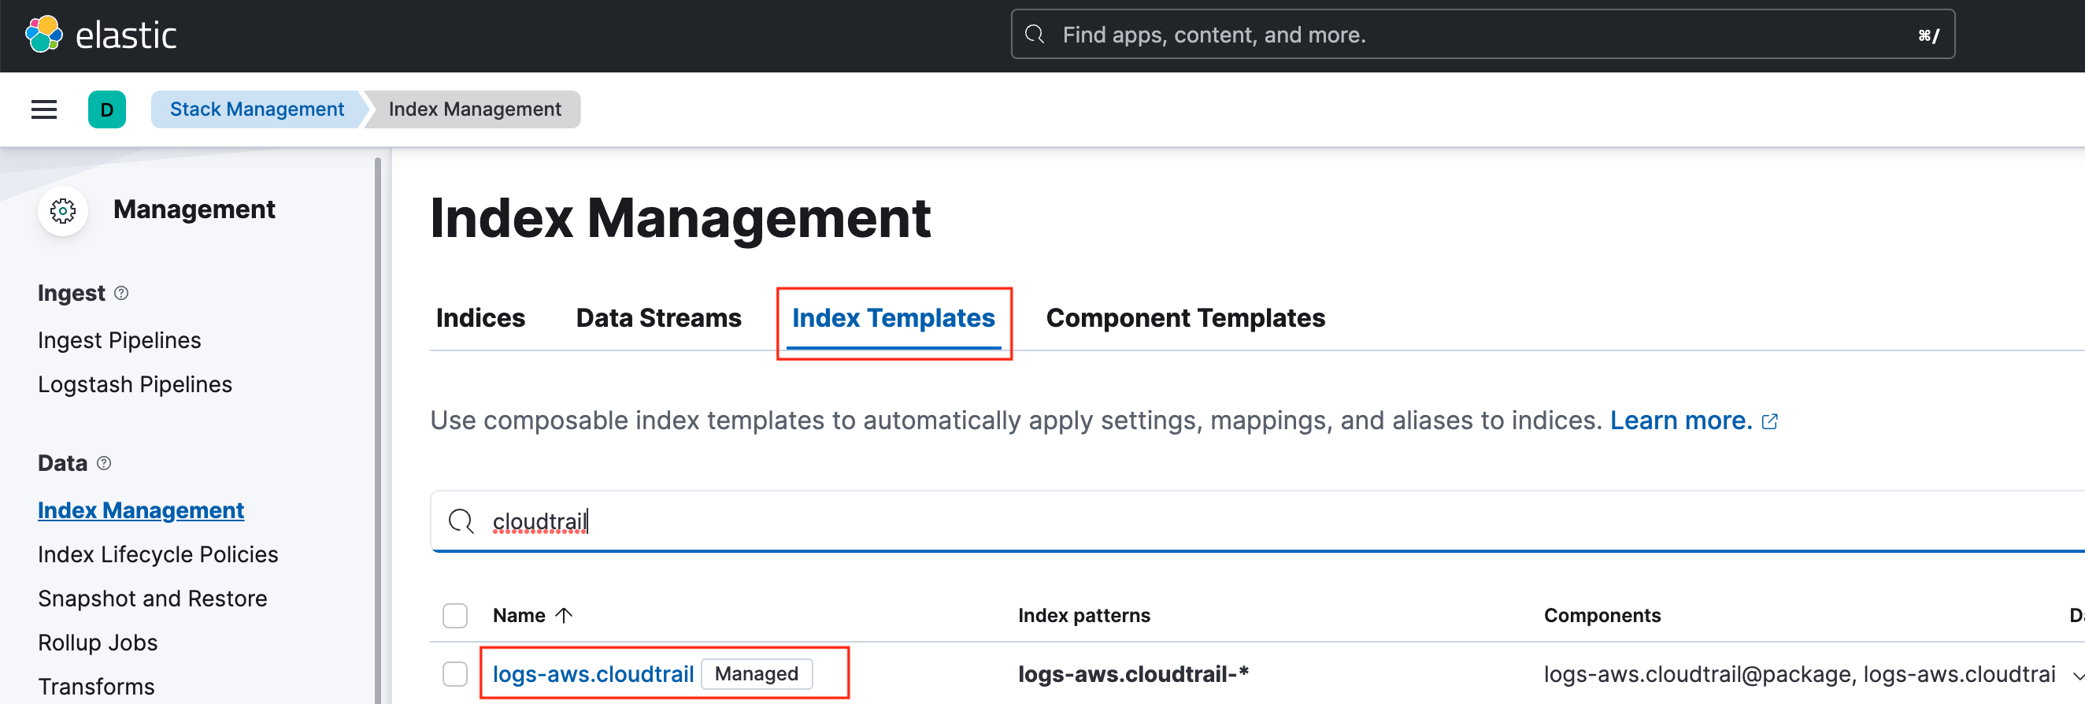Click the logs-aws.cloudtrail-* index pattern cell

click(1133, 674)
